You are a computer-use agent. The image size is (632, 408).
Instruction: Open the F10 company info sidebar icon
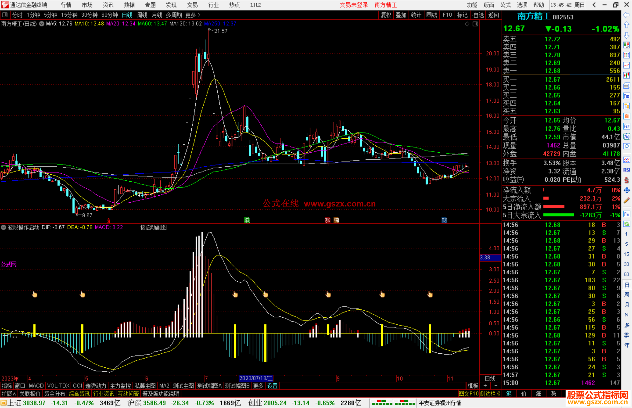click(626, 96)
